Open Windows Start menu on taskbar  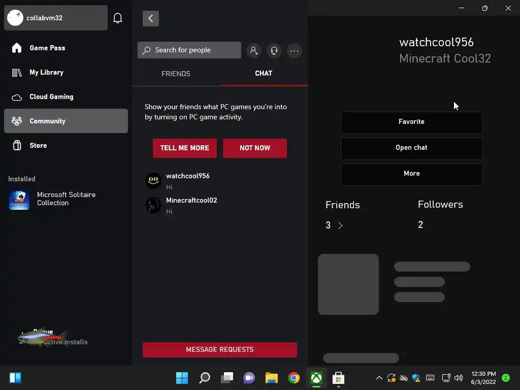coord(182,378)
